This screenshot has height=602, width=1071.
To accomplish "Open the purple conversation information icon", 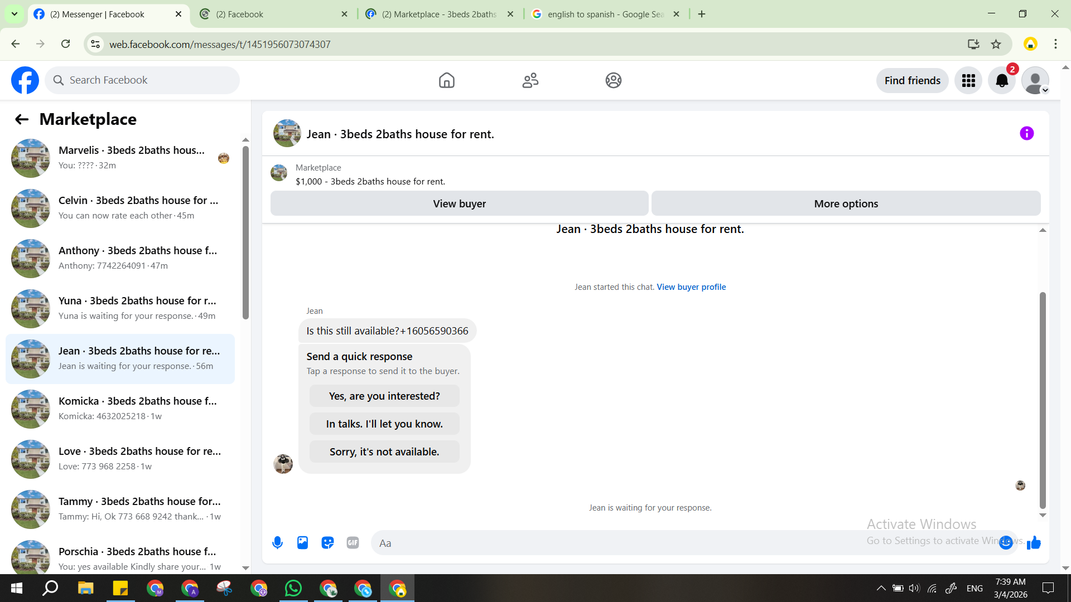I will tap(1026, 133).
